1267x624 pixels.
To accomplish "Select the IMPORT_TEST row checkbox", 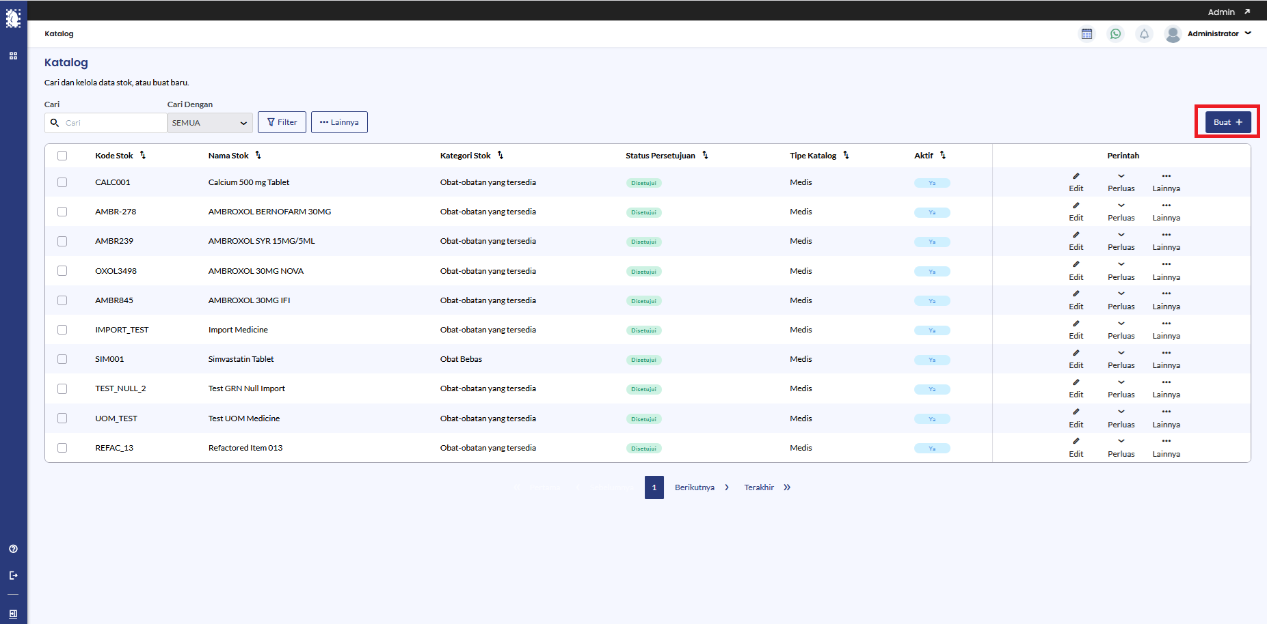I will [x=62, y=330].
